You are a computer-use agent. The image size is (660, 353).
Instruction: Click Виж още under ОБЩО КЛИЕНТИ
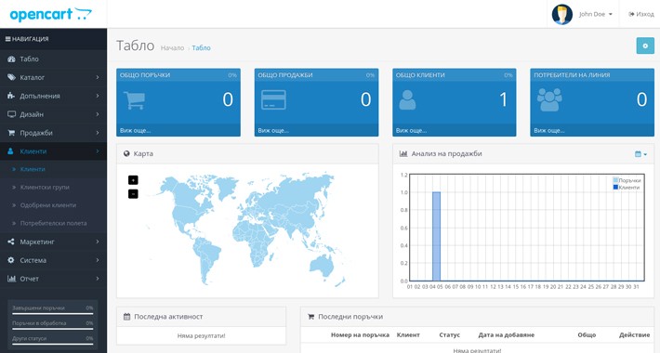coord(411,131)
